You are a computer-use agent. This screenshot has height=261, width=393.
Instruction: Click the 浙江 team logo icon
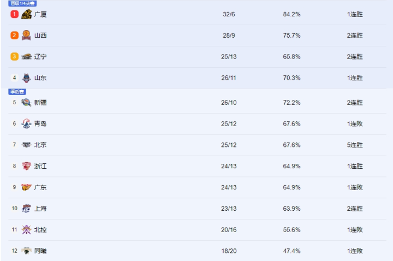pyautogui.click(x=26, y=166)
